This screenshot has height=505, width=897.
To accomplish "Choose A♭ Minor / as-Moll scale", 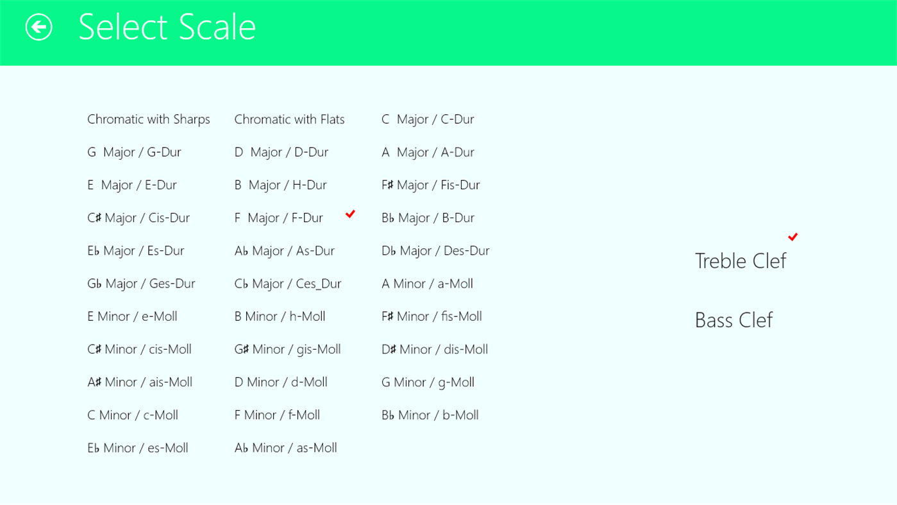I will [x=285, y=448].
